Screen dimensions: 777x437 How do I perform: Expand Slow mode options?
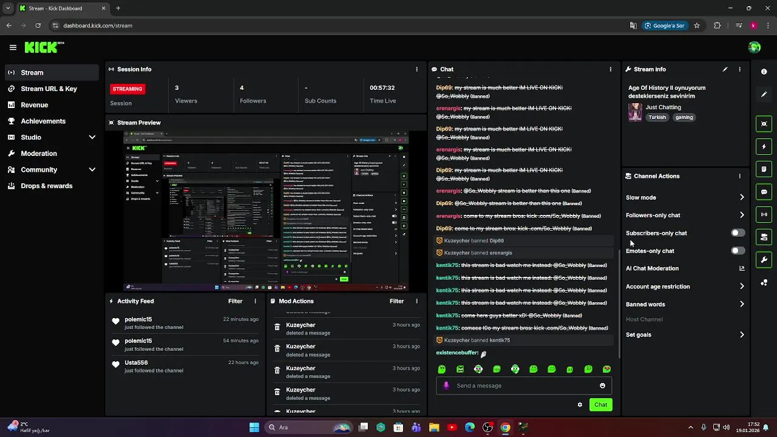pos(742,197)
